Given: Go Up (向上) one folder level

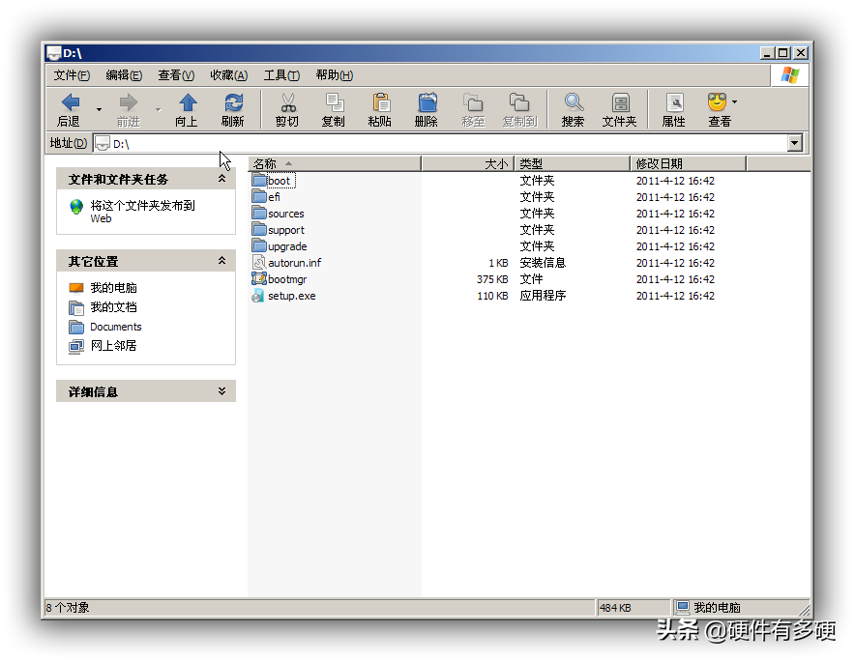Looking at the screenshot, I should coord(187,109).
